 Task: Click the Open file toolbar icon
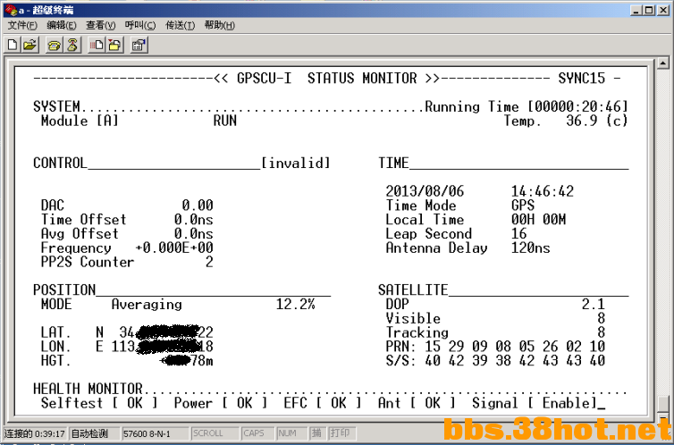(30, 45)
